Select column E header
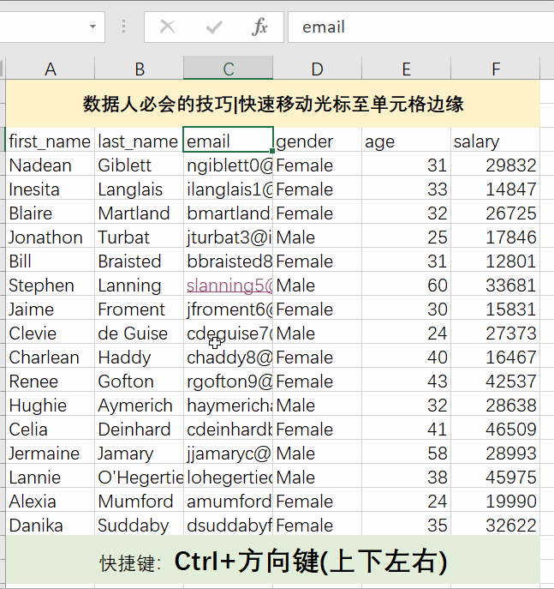This screenshot has width=554, height=589. [x=406, y=69]
